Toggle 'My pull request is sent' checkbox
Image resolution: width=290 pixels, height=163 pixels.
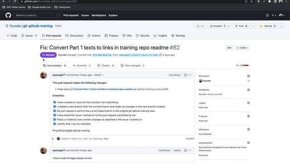pos(54,111)
